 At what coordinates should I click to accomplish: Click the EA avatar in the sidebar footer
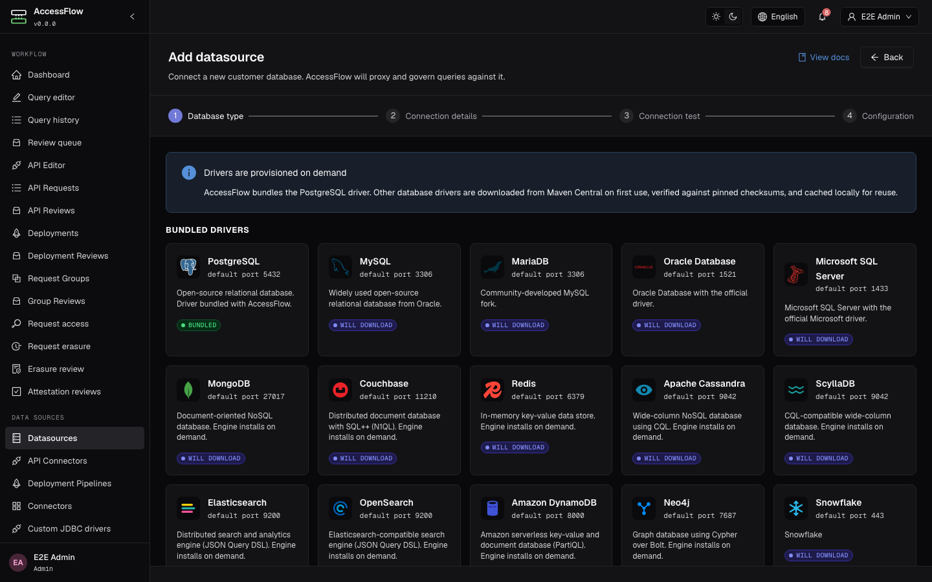click(18, 563)
